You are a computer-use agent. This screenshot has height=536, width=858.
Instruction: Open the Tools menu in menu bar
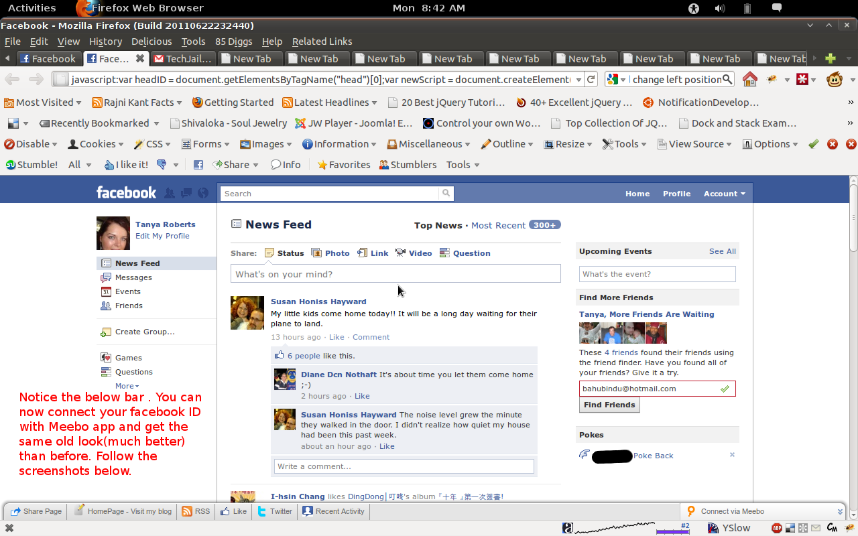[x=194, y=42]
